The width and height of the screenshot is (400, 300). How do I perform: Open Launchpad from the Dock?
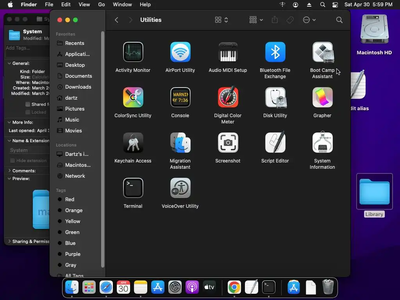point(89,287)
